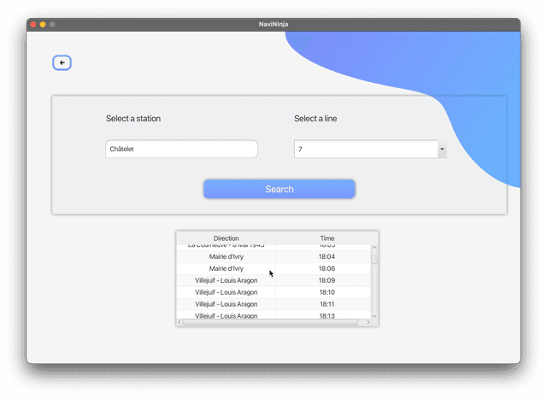Sort by the Direction column header
The image size is (547, 399).
click(x=226, y=238)
